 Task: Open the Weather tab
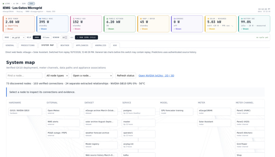[x=65, y=45]
